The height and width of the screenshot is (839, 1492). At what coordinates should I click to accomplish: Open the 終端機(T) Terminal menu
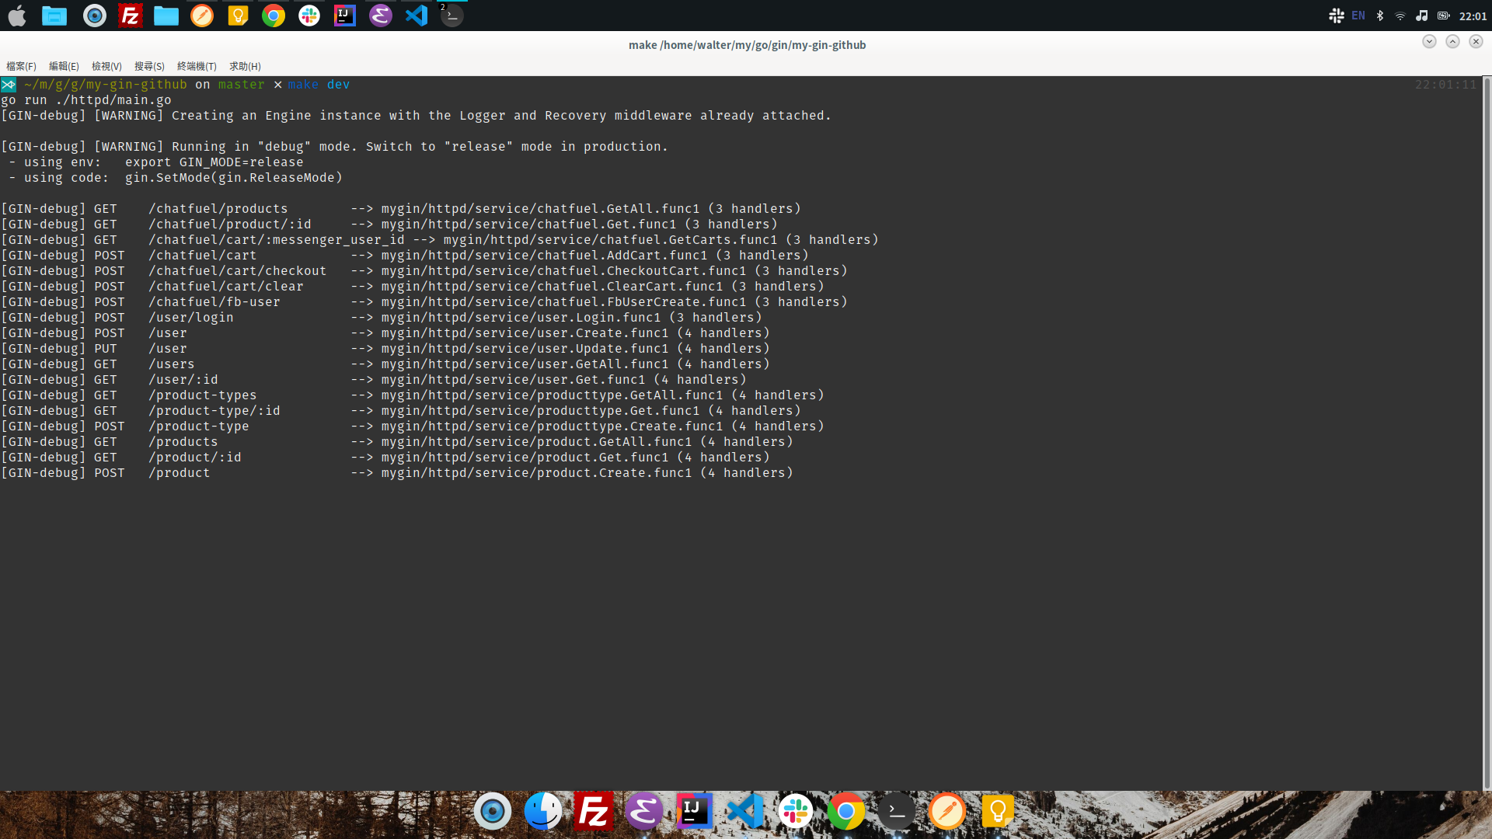197,67
